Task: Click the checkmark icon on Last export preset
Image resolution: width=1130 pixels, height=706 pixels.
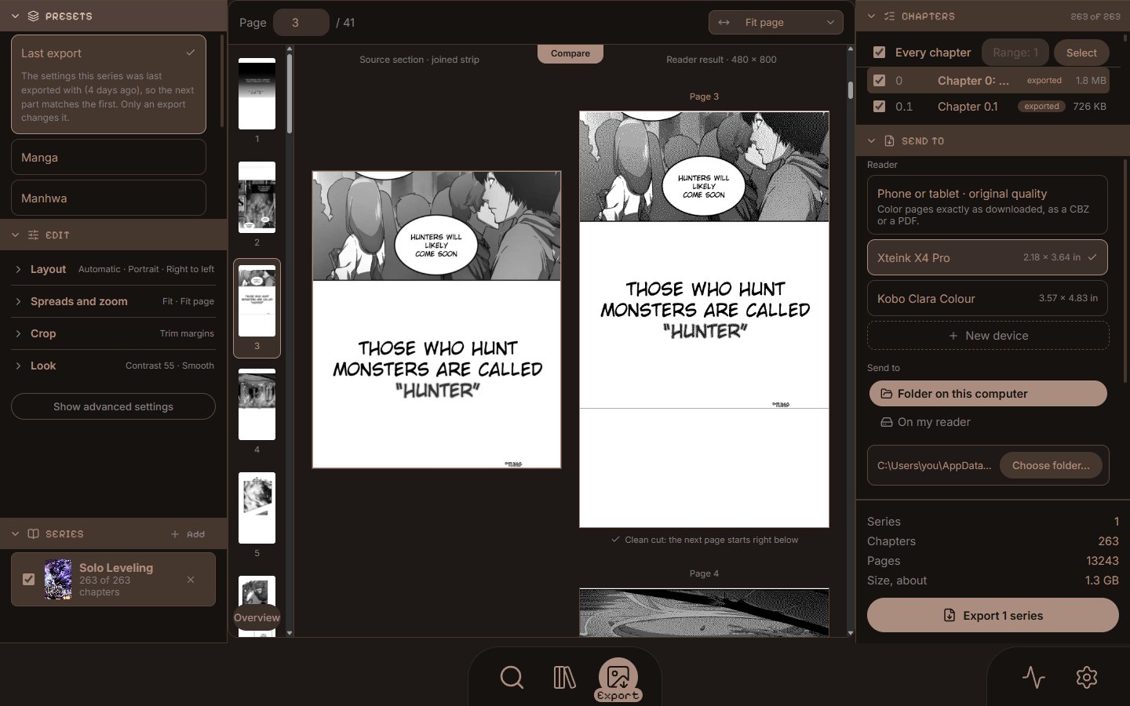Action: coord(191,53)
